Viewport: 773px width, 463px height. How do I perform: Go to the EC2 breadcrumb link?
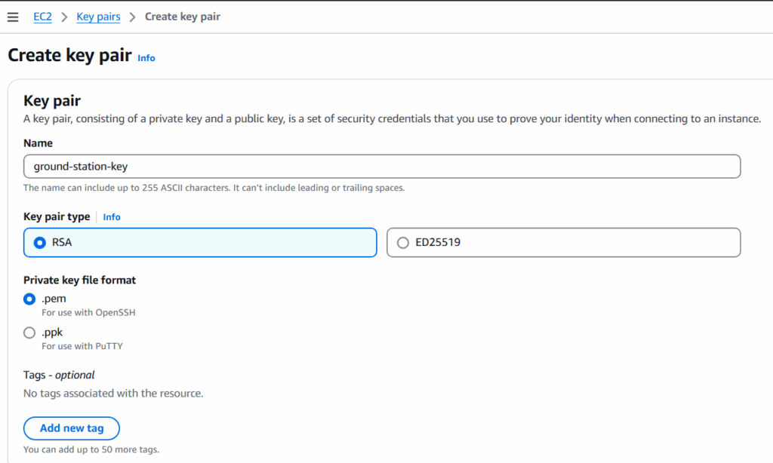click(x=42, y=17)
